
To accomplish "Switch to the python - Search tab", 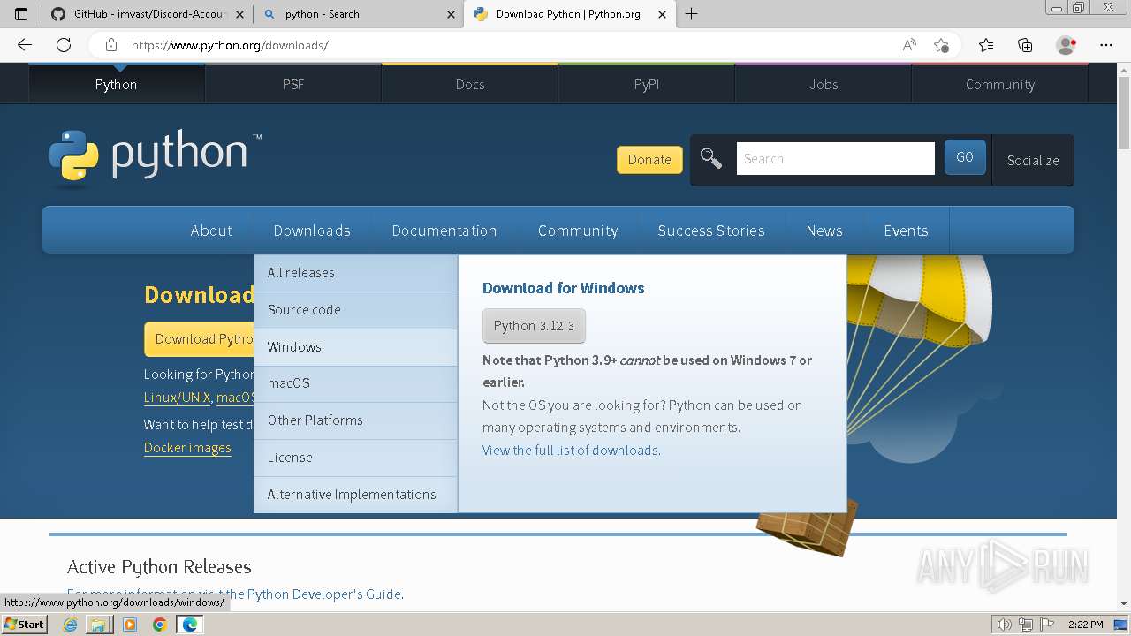I will pos(358,14).
